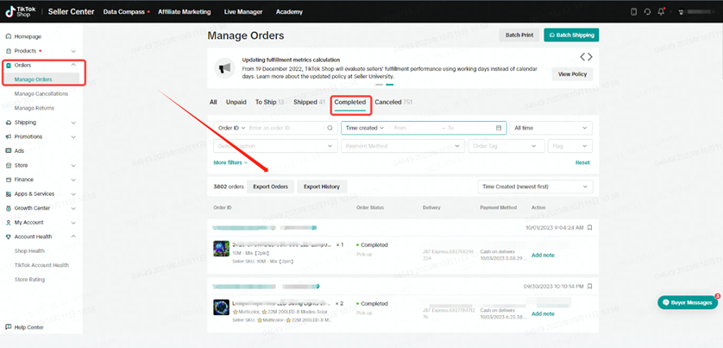Click the TikTok Shop logo
The image size is (723, 348).
pos(22,11)
